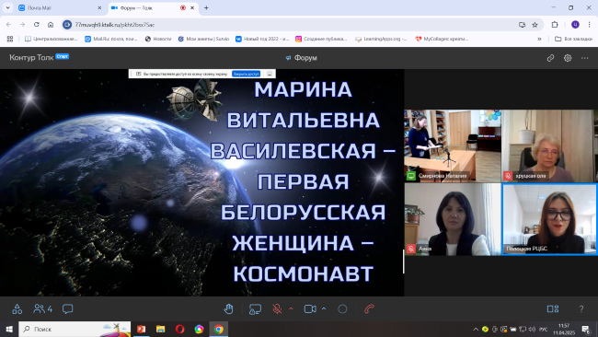Open Chrome profile avatar

[x=575, y=25]
